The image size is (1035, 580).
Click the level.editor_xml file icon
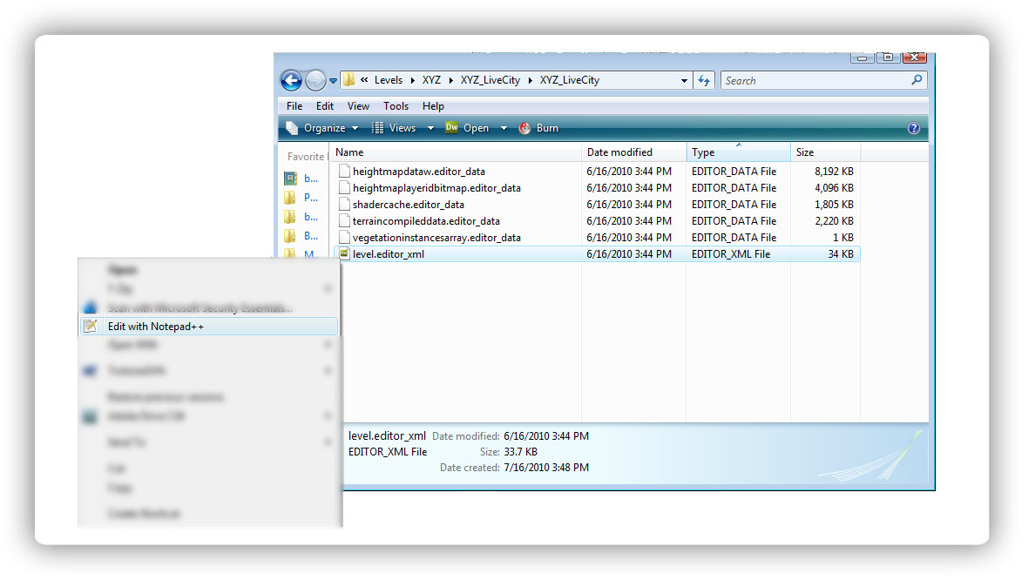[344, 254]
